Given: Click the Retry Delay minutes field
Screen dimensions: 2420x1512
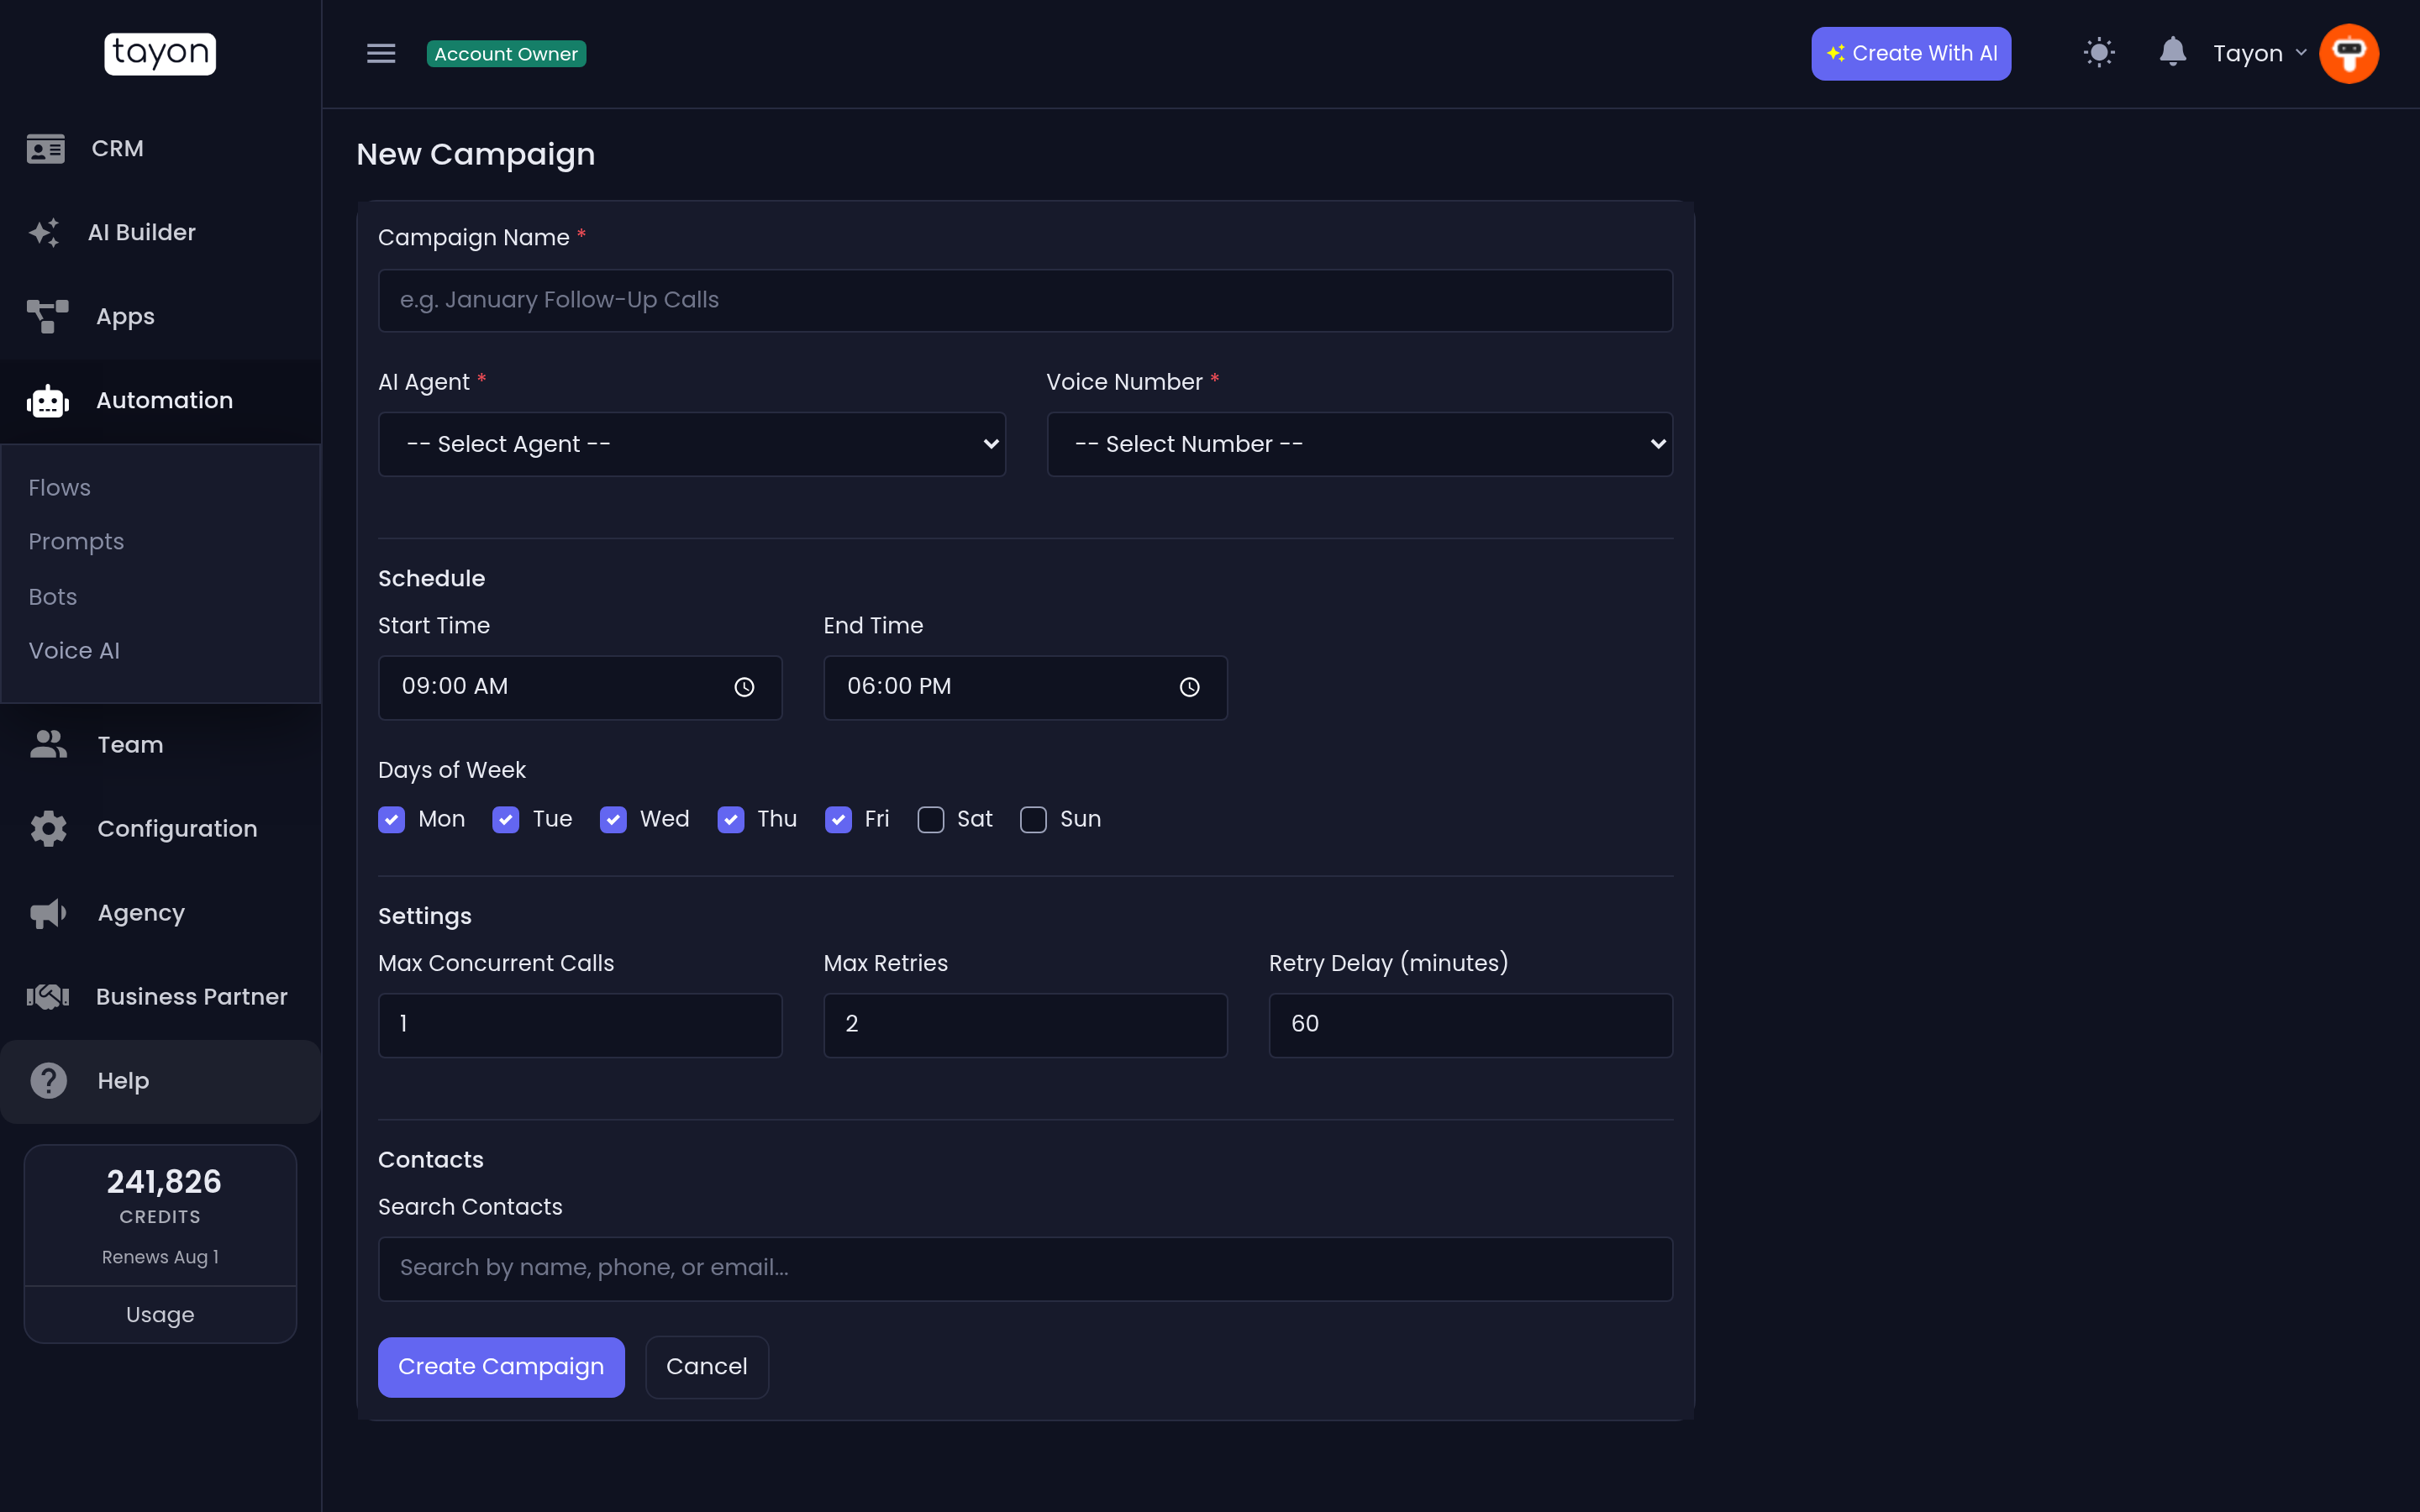Looking at the screenshot, I should point(1470,1024).
